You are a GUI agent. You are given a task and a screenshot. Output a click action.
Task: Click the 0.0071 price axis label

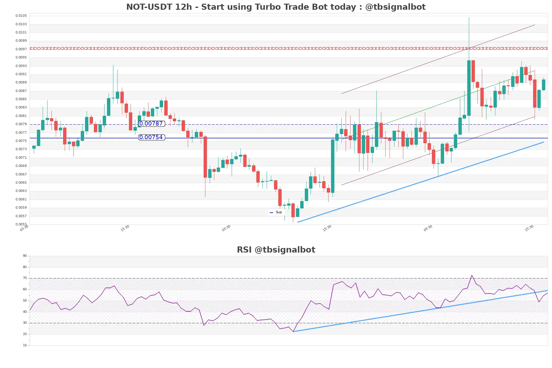pos(21,157)
